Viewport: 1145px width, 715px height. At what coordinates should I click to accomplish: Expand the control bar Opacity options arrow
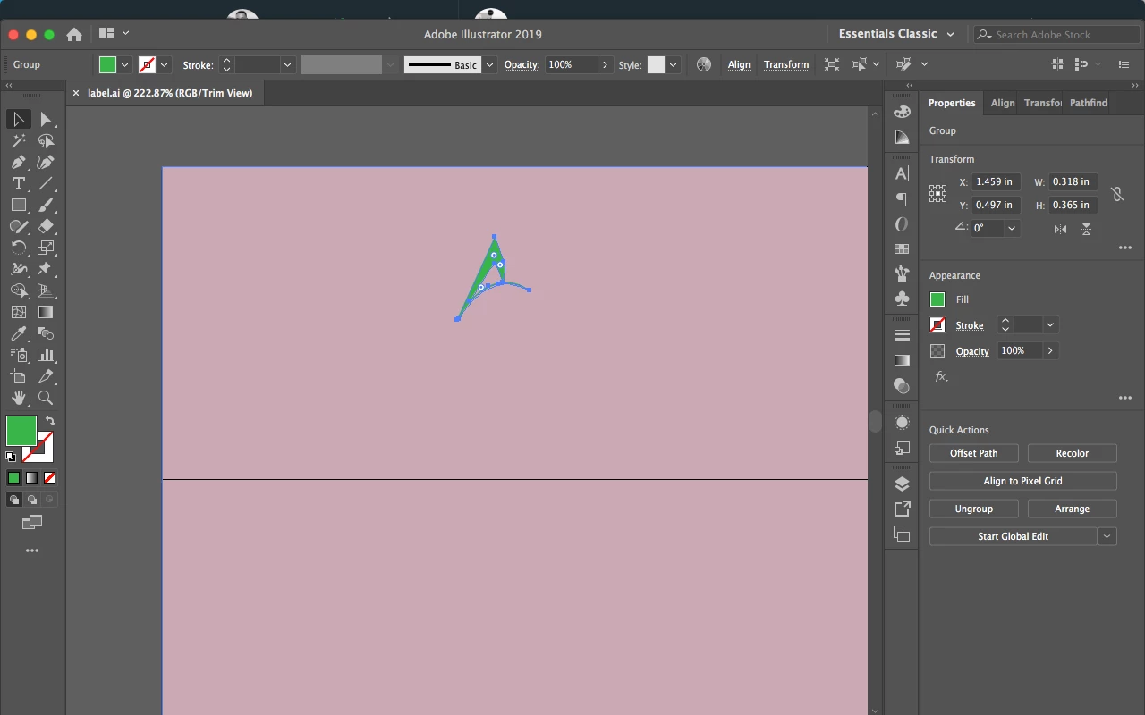[605, 64]
